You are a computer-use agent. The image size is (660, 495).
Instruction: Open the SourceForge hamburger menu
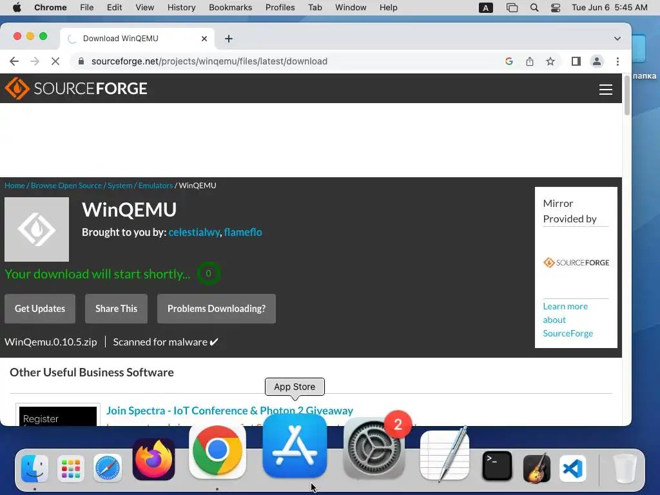click(605, 89)
